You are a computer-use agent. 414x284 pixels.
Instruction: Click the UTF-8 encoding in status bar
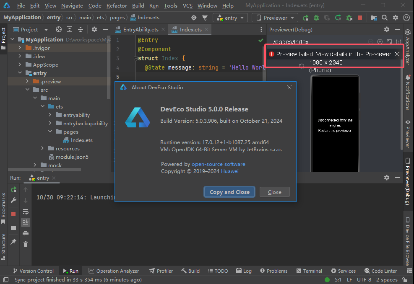coord(364,279)
